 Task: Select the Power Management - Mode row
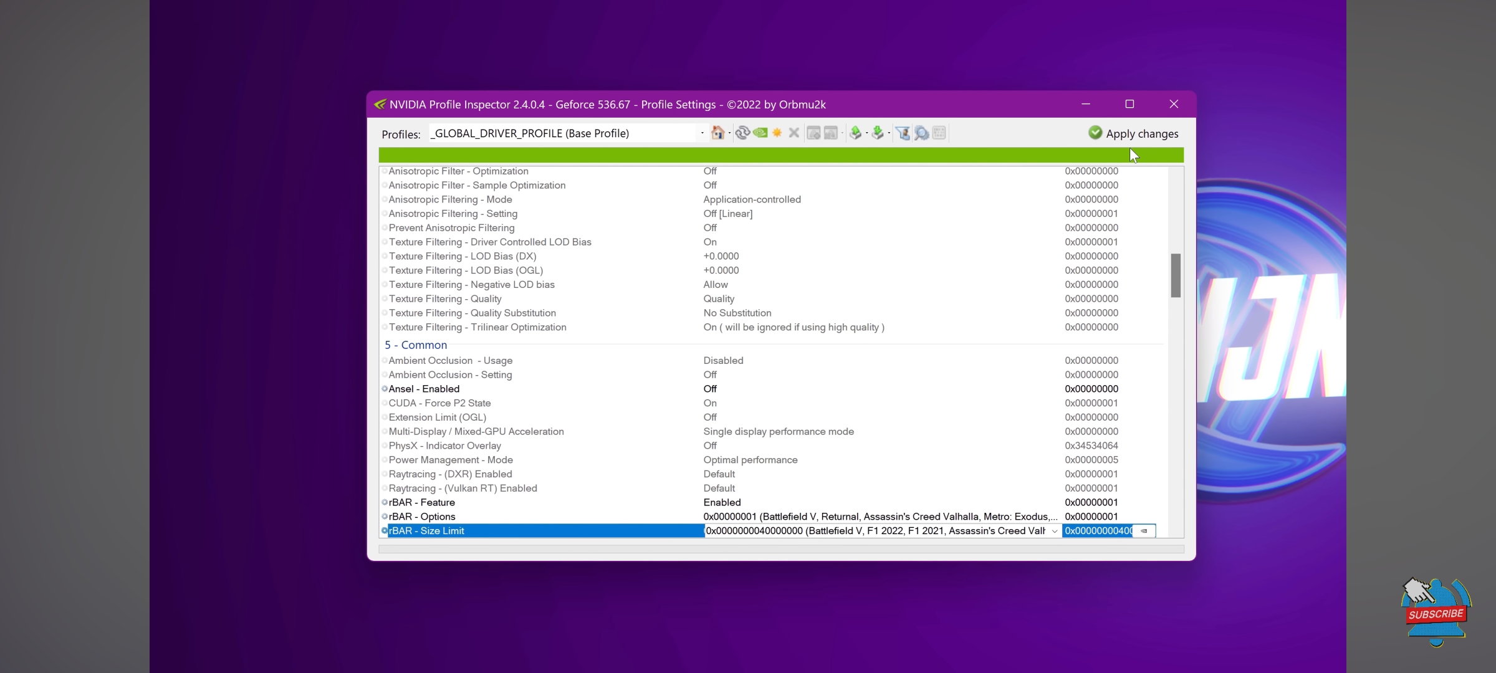point(450,460)
